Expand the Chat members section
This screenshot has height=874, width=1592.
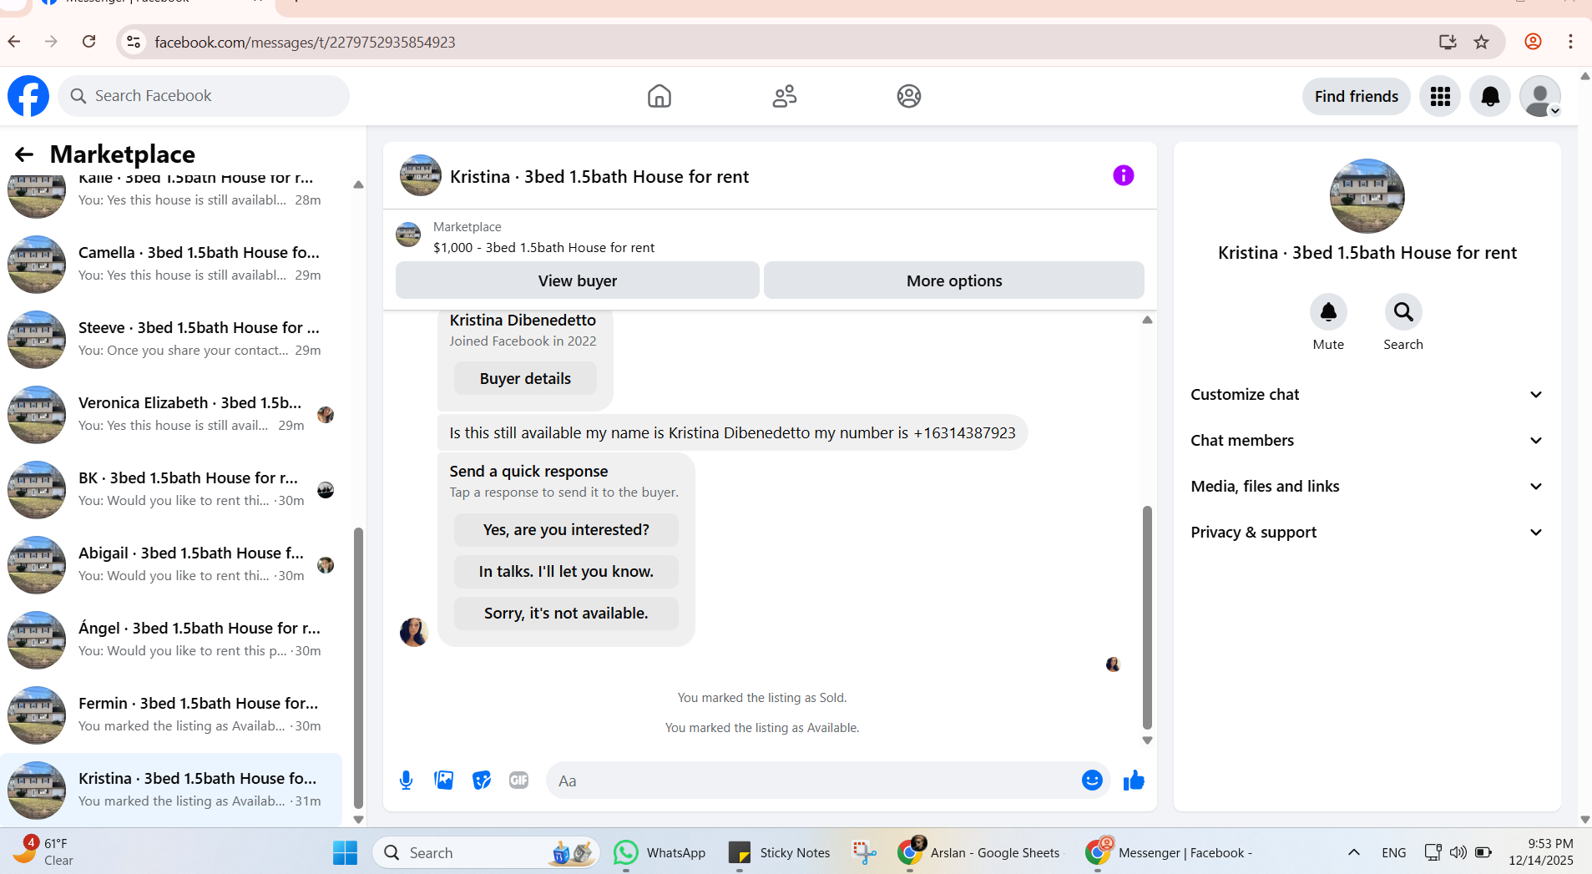point(1367,440)
